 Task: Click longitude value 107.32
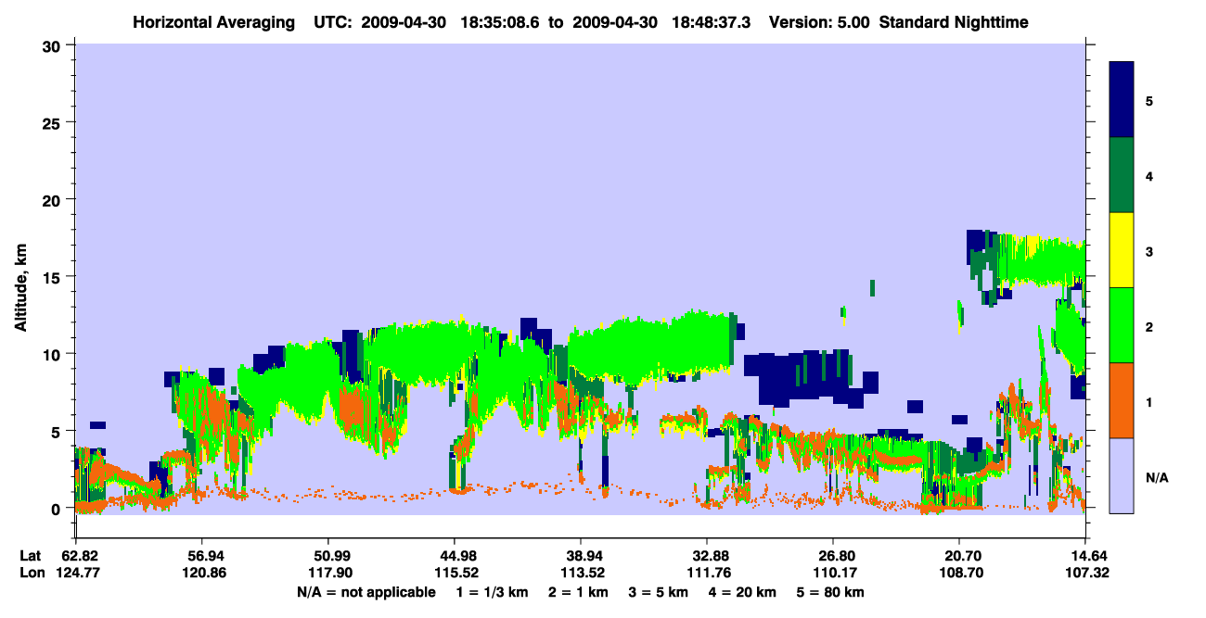click(x=1085, y=574)
